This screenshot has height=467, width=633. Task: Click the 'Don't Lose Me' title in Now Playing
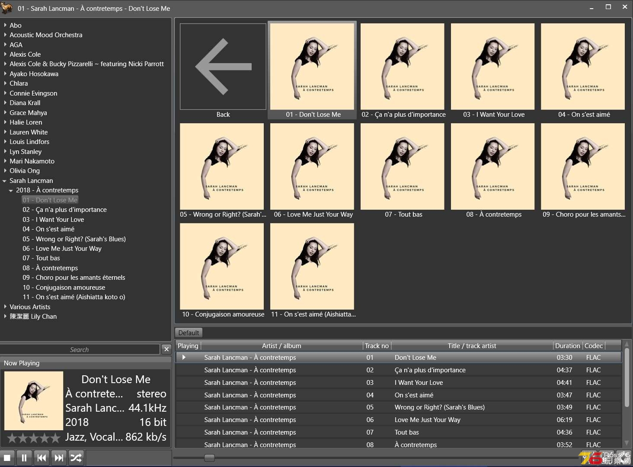pos(116,379)
